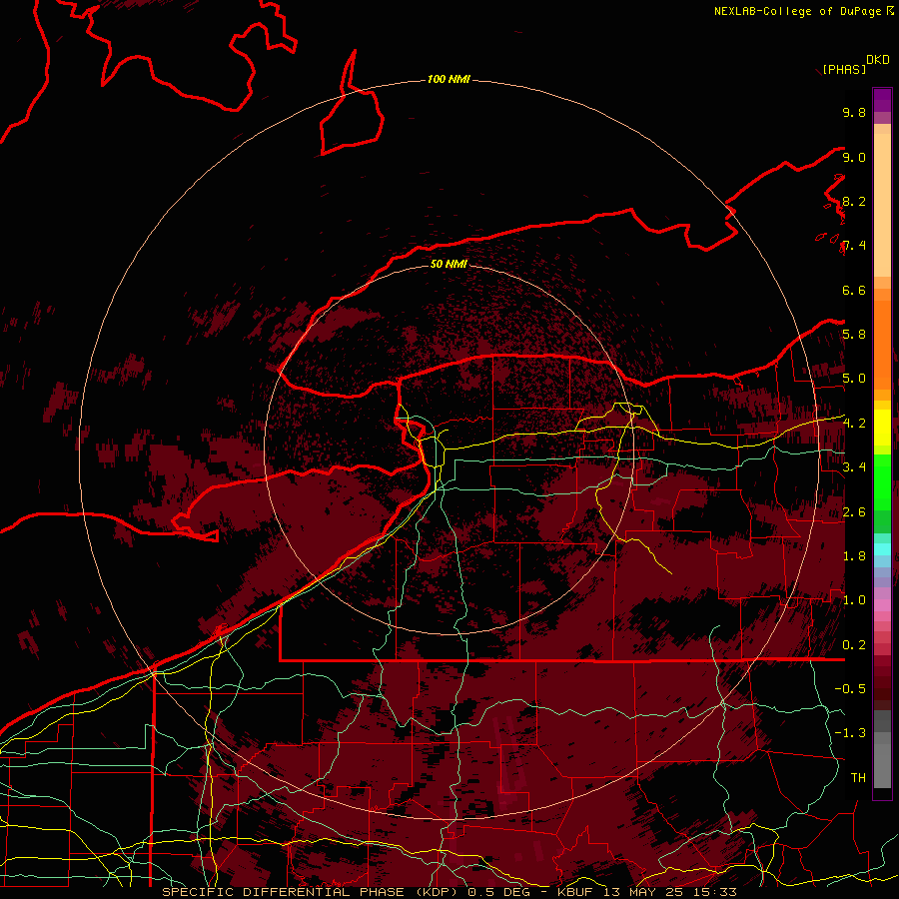Click the 9.0 value on the color scale
The height and width of the screenshot is (899, 899).
click(x=854, y=157)
